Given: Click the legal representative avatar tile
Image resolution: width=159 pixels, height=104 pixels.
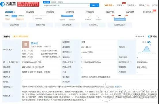Looking at the screenshot, I should coord(26,45).
